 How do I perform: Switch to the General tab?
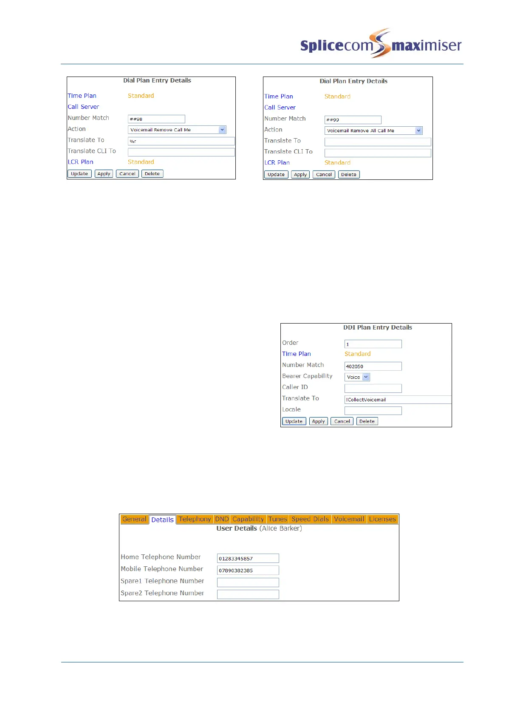pos(134,519)
